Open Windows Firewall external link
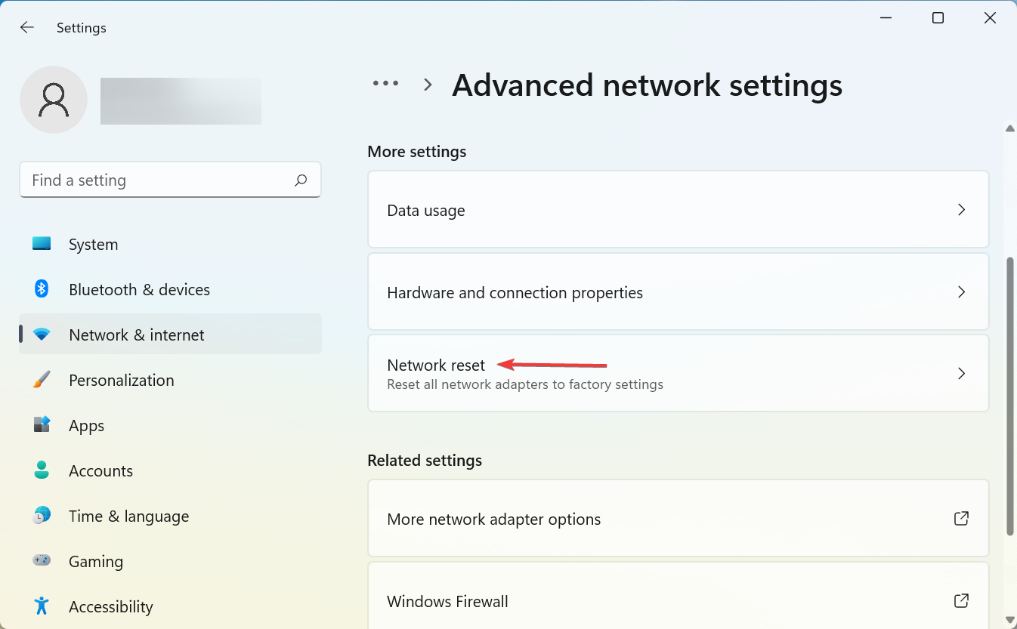The image size is (1017, 629). tap(961, 601)
